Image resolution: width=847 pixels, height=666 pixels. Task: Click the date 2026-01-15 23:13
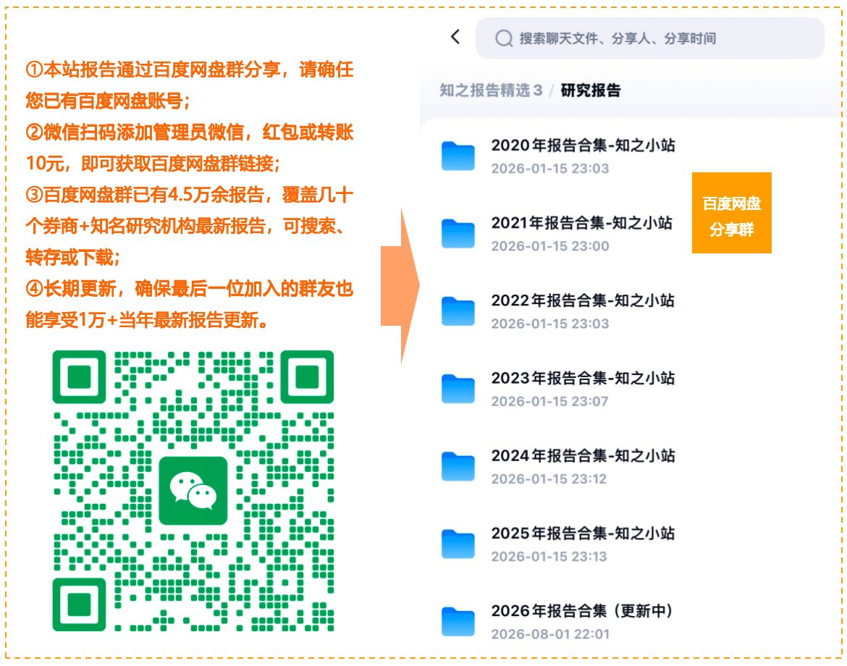[549, 557]
